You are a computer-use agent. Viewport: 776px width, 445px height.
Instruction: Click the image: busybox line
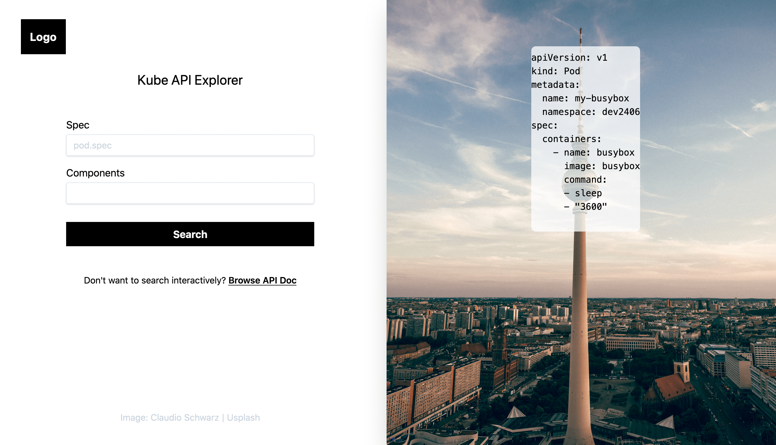(602, 166)
